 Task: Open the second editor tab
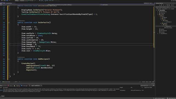9,3
